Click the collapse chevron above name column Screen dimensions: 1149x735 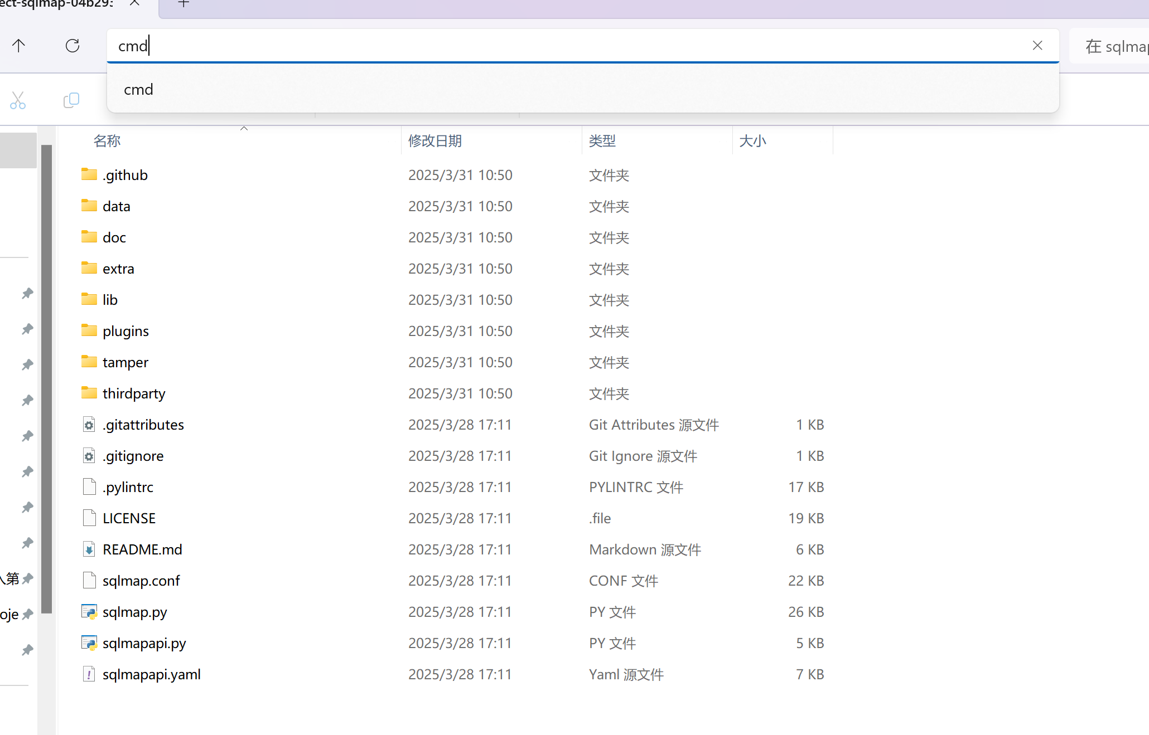(x=244, y=129)
